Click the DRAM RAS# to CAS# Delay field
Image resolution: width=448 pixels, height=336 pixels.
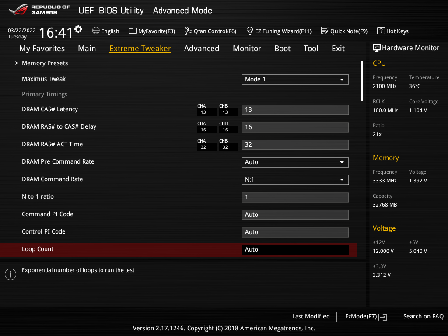(295, 127)
